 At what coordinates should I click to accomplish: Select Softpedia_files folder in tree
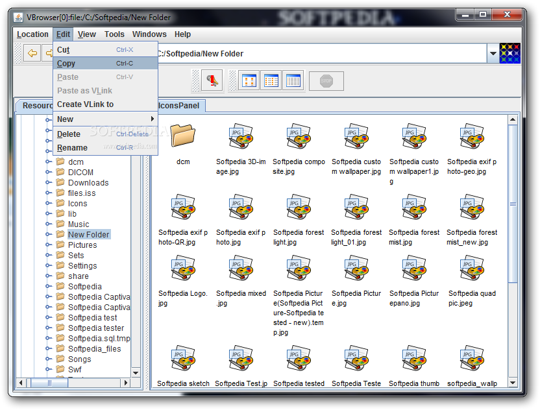(94, 349)
